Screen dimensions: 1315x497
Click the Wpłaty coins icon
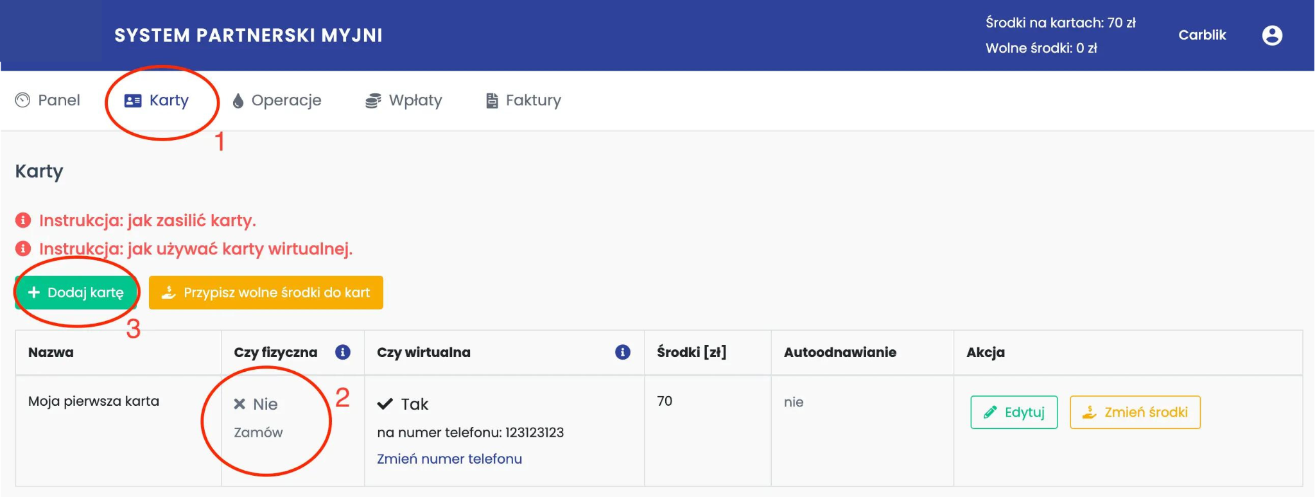pos(373,101)
